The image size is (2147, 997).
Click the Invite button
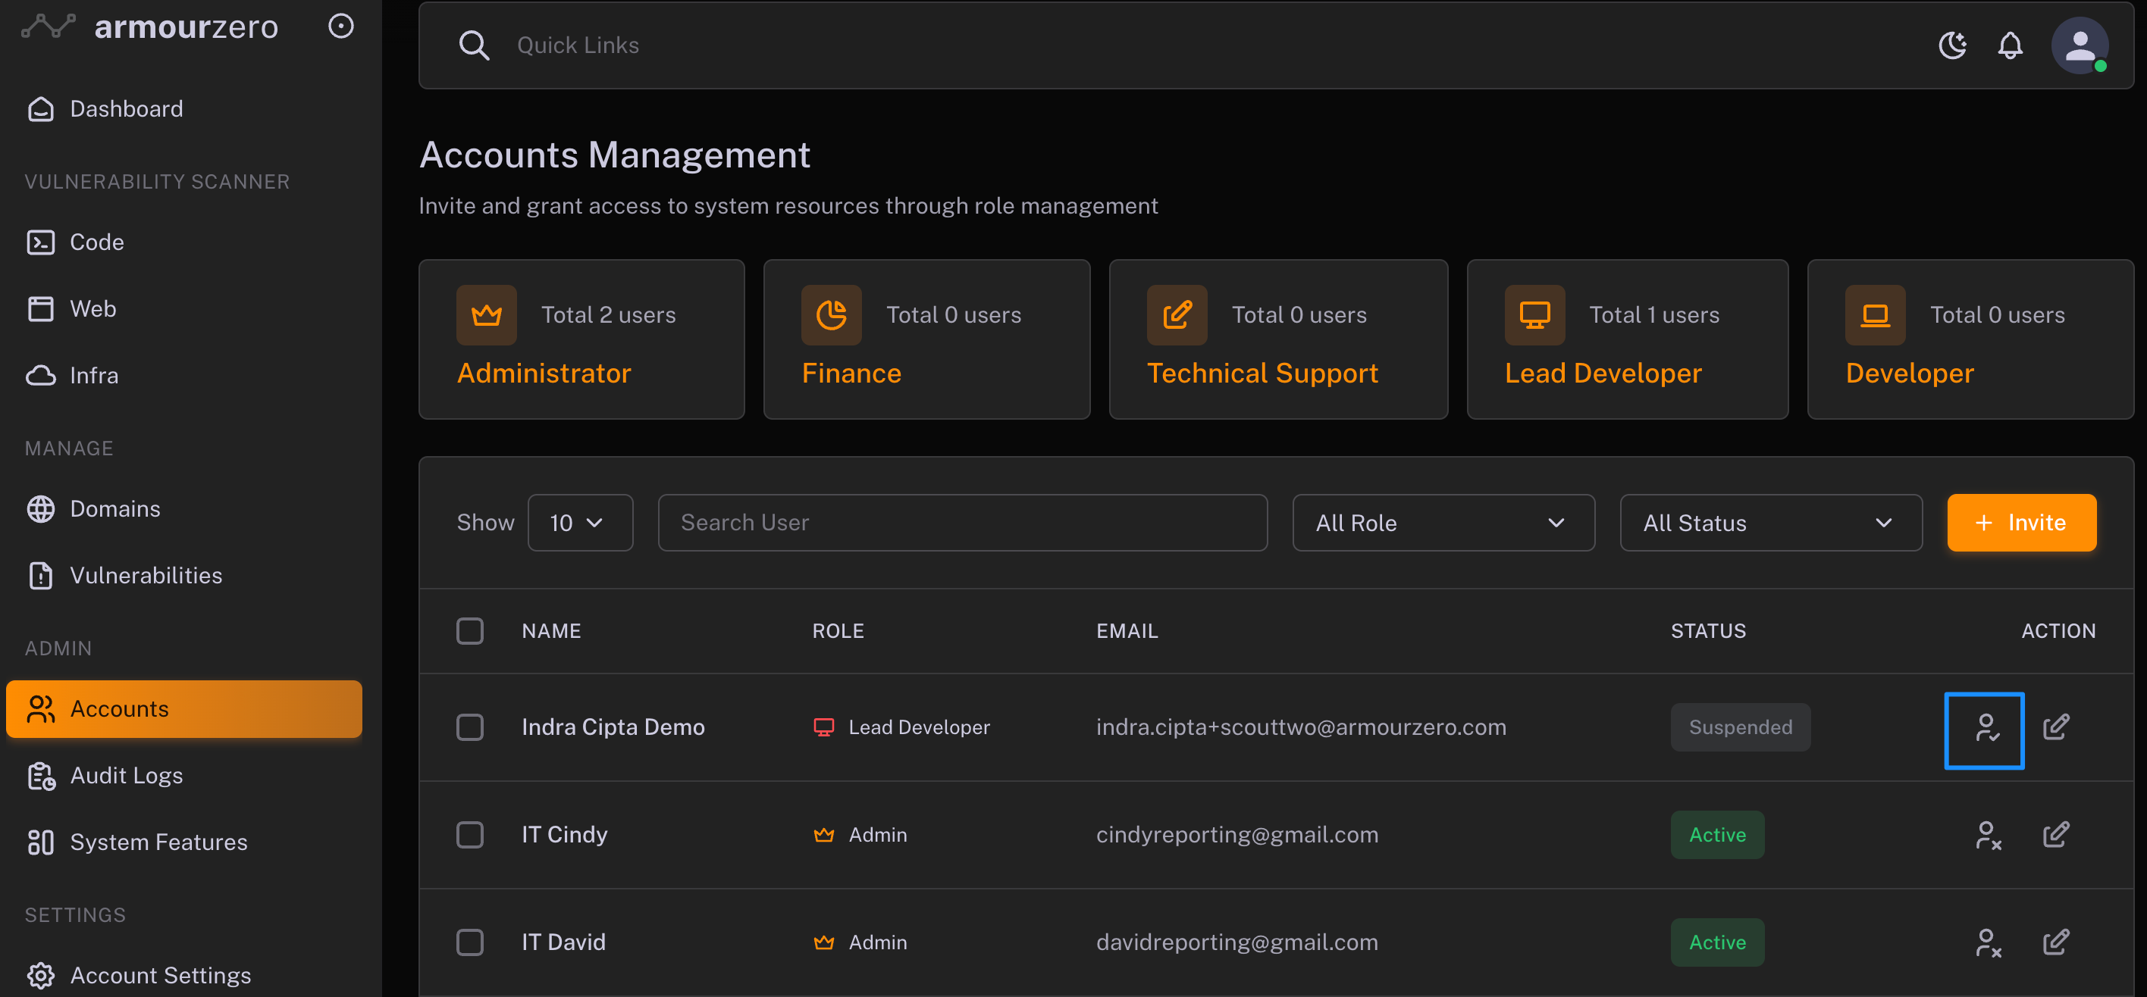pos(2021,522)
